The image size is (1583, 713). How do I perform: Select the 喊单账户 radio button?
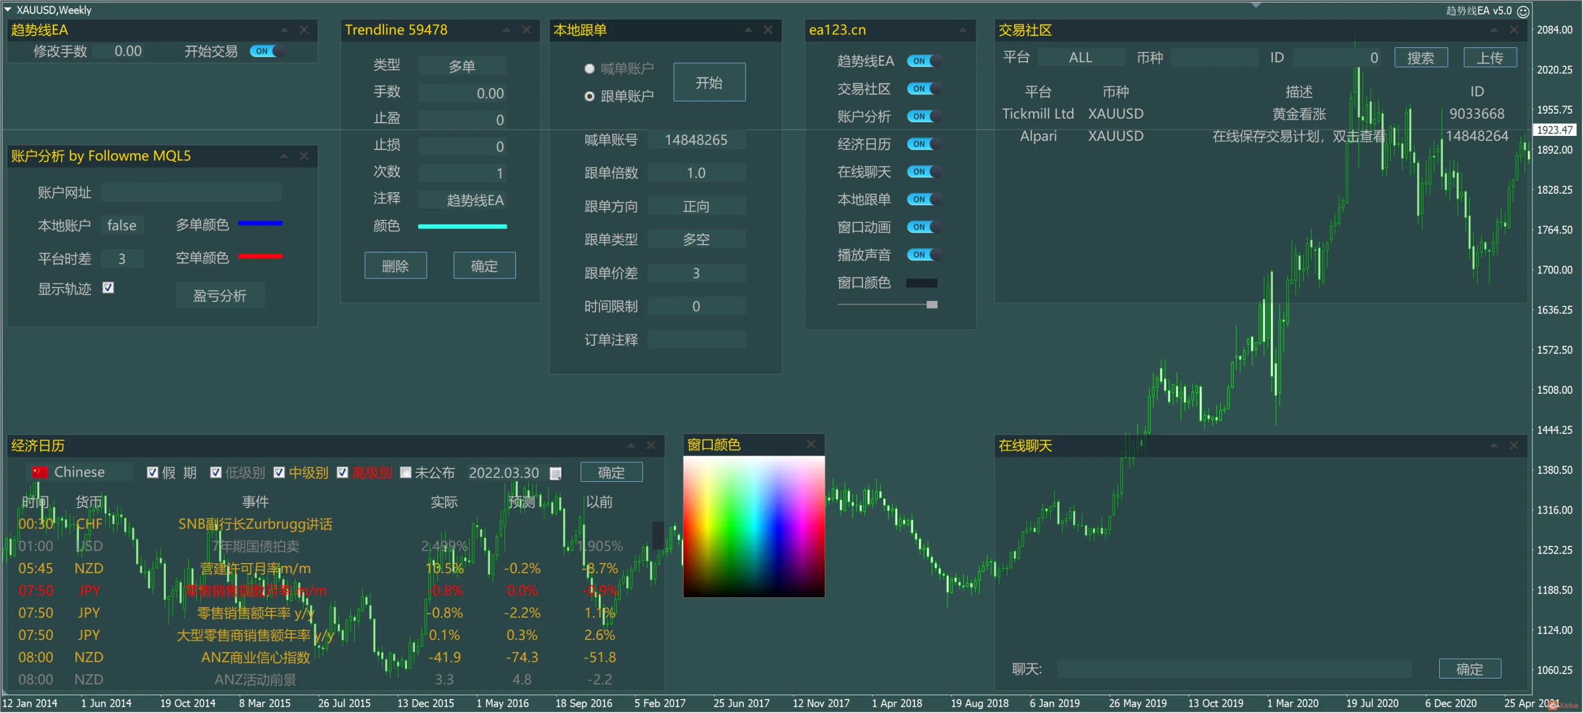pyautogui.click(x=590, y=69)
